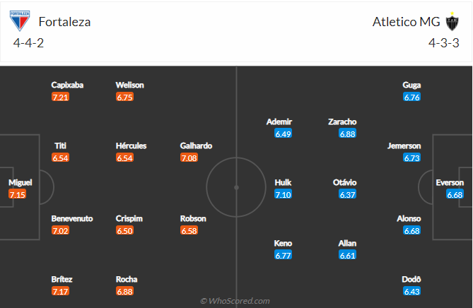Click Miguel's 7.15 goalkeeper rating badge
The image size is (473, 308).
pos(17,194)
